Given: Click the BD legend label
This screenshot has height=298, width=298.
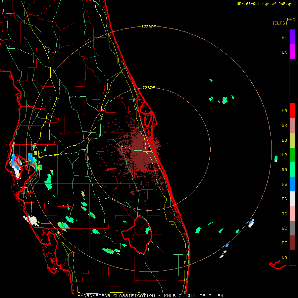Looking at the screenshot, I should (284, 140).
